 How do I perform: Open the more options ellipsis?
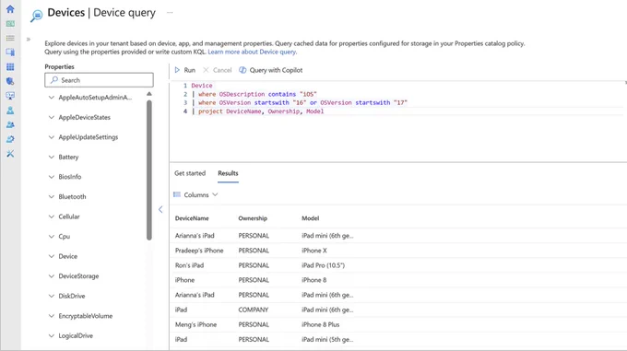coord(170,12)
